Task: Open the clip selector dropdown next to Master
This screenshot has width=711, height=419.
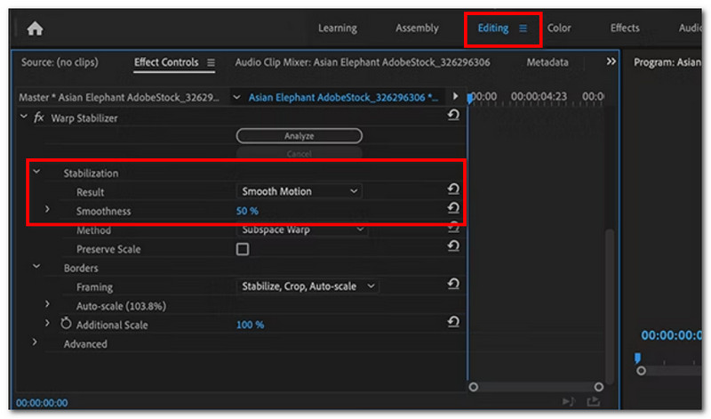Action: (236, 97)
